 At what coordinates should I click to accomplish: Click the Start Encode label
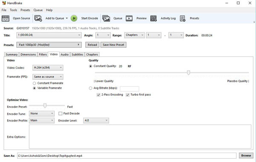90,18
